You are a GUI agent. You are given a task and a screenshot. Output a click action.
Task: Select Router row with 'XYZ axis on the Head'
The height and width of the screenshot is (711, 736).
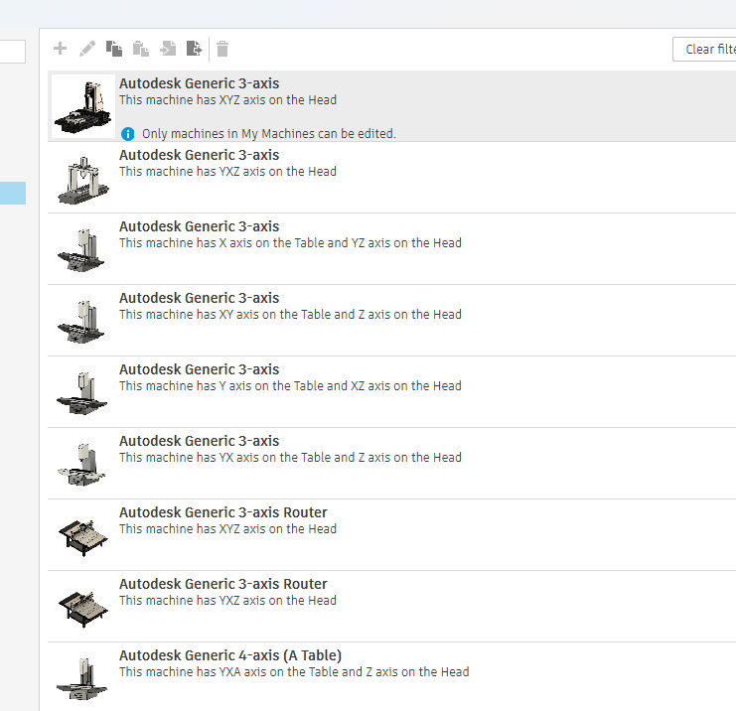pyautogui.click(x=392, y=535)
